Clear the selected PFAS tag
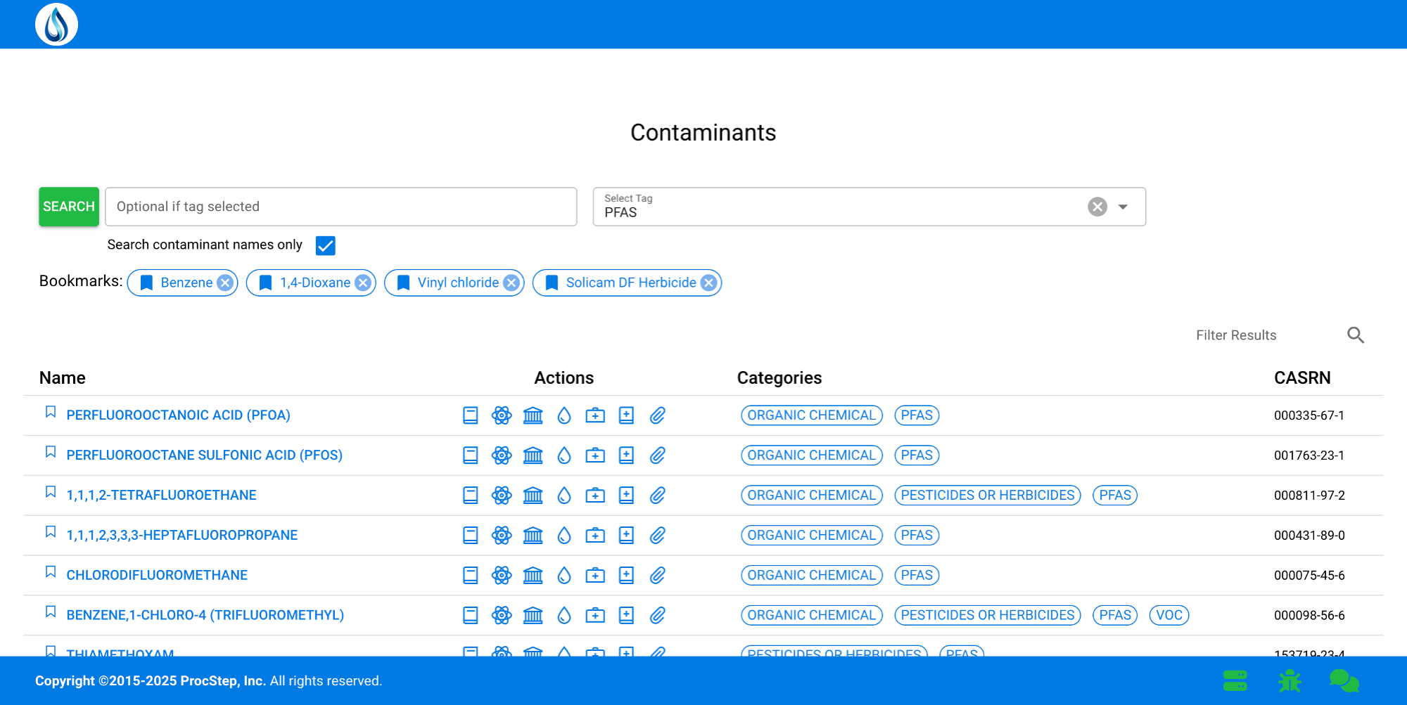The image size is (1407, 705). click(1097, 207)
